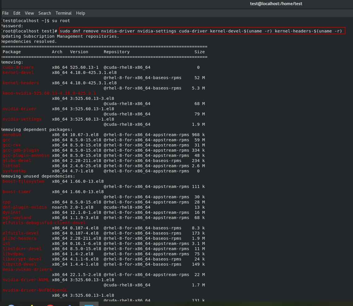This screenshot has height=306, width=353.
Task: Click the gcc-plugin-annobin package name
Action: [x=26, y=155]
